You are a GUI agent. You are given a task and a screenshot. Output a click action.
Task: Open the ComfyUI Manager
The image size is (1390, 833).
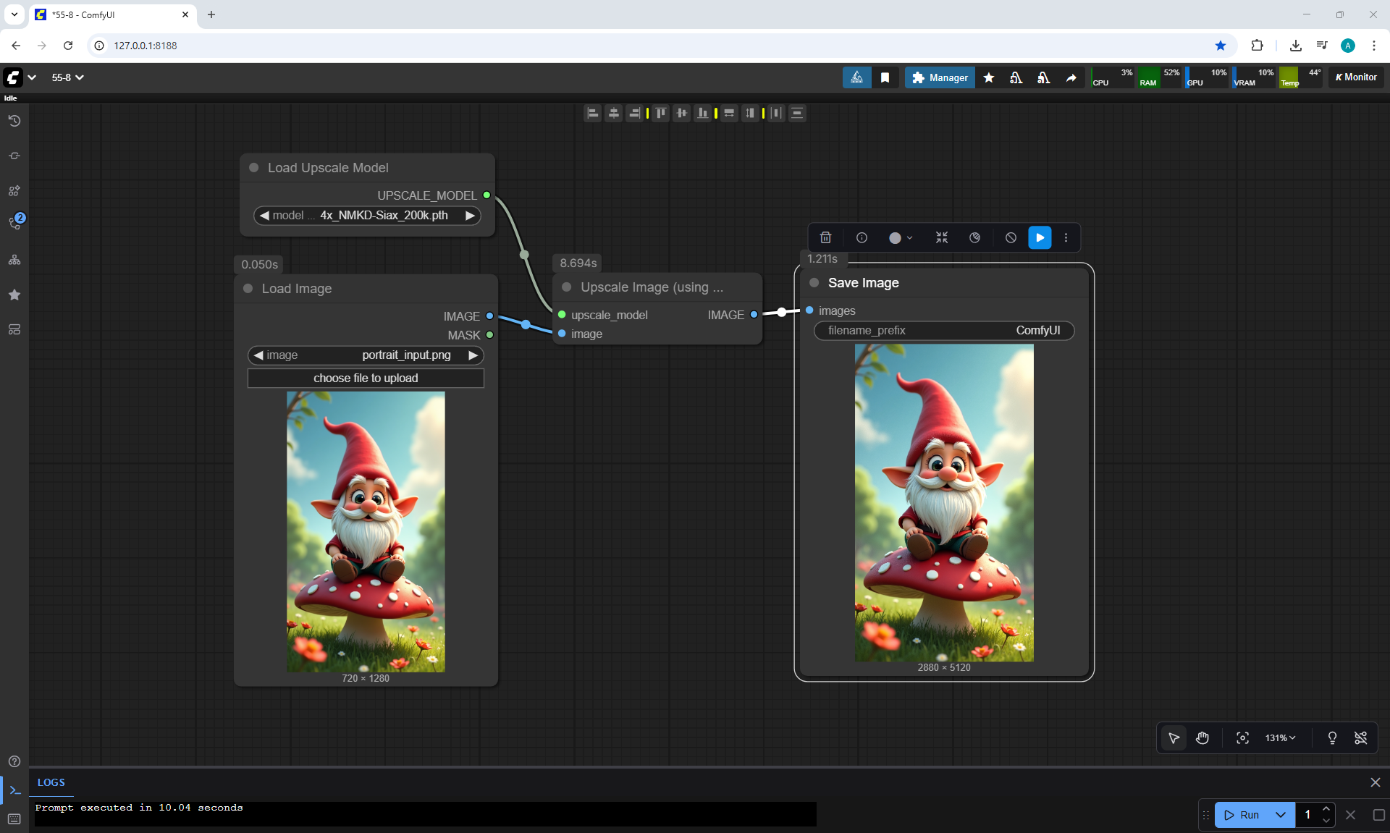pos(939,77)
